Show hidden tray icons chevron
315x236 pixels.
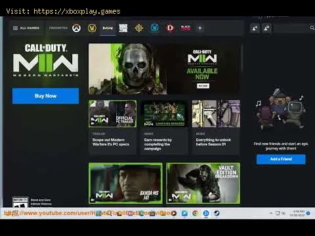tap(271, 213)
